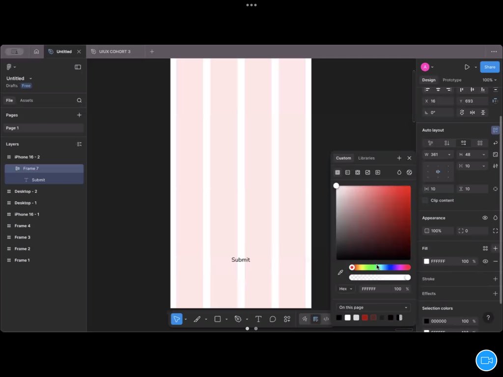Image resolution: width=503 pixels, height=377 pixels.
Task: Open the Present options dropdown arrow
Action: pyautogui.click(x=475, y=67)
